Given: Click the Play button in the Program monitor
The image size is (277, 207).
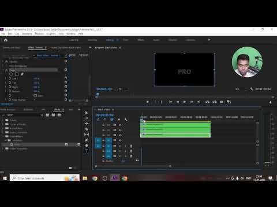Looking at the screenshot, I should [185, 102].
